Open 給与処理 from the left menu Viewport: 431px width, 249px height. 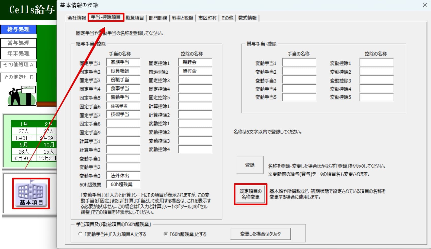(x=18, y=29)
